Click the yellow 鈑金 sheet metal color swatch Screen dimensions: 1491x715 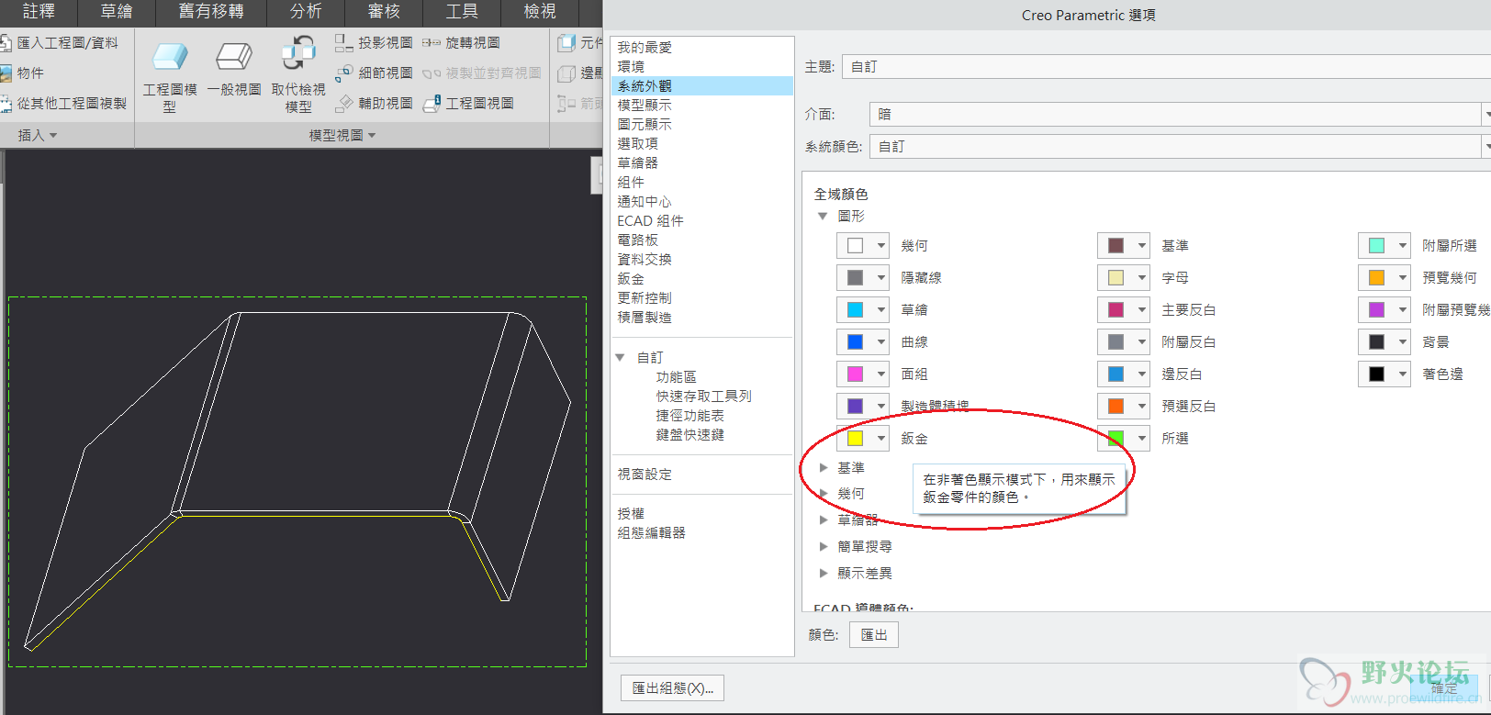tap(855, 439)
